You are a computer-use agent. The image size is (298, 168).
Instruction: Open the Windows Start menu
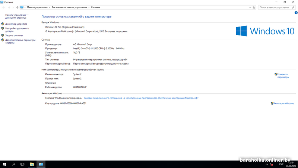pyautogui.click(x=4, y=164)
